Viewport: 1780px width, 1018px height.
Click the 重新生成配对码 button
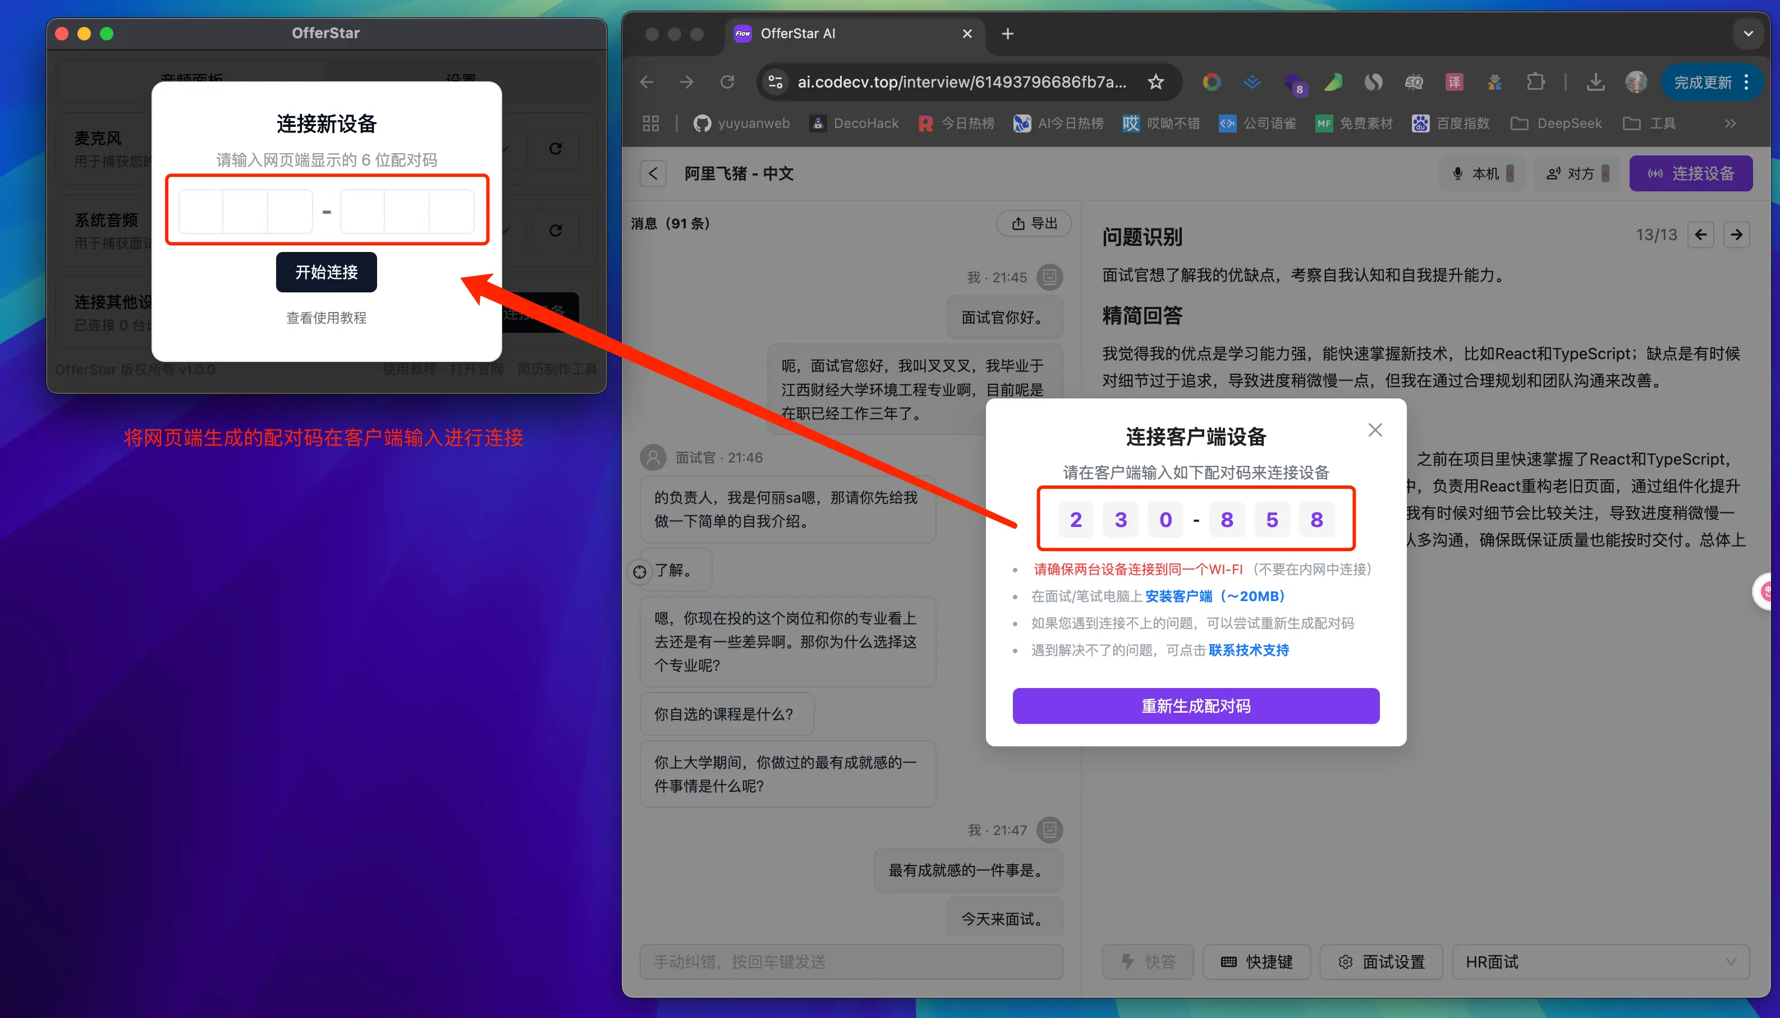coord(1195,706)
